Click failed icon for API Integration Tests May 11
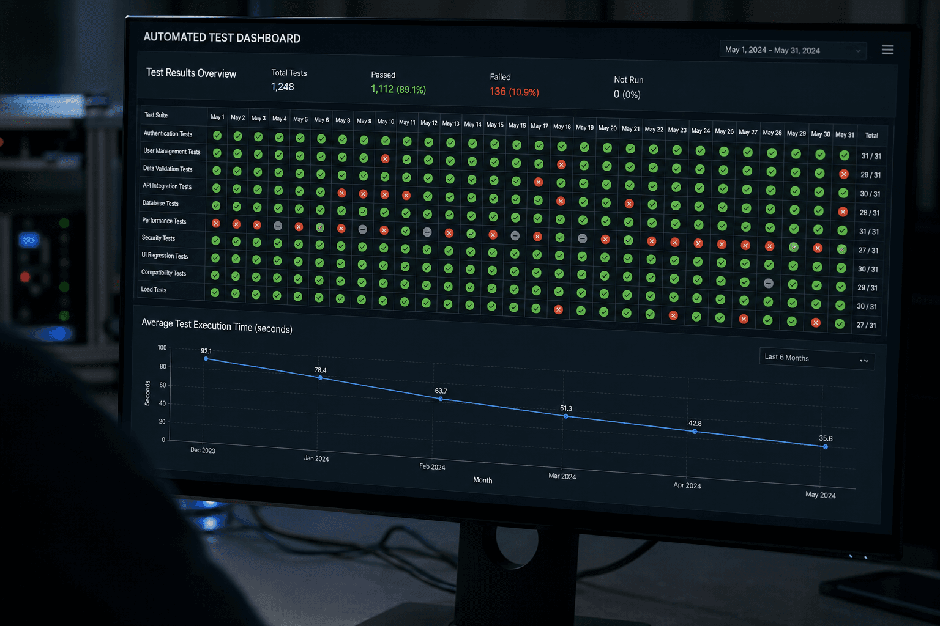This screenshot has width=940, height=626. (406, 196)
